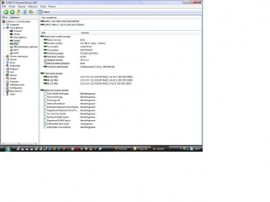270x202 pixels.
Task: Open Firefox task in the taskbar
Action: [122, 149]
